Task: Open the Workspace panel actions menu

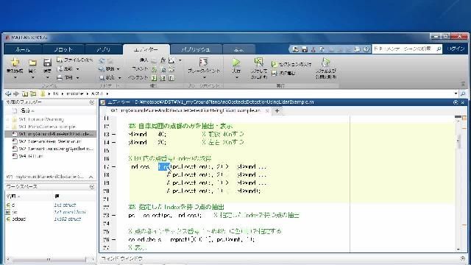Action: pyautogui.click(x=92, y=187)
